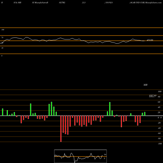Click the MR axis label 80

pyautogui.click(x=159, y=97)
